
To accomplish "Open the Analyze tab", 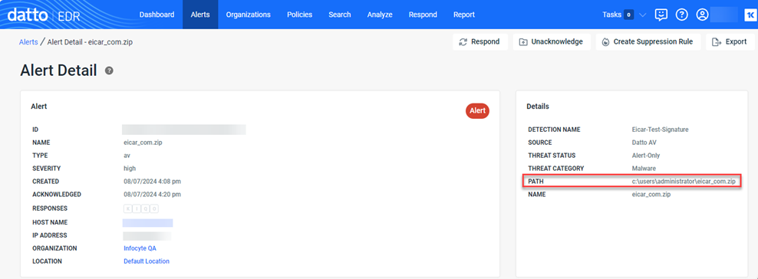I will pos(380,15).
